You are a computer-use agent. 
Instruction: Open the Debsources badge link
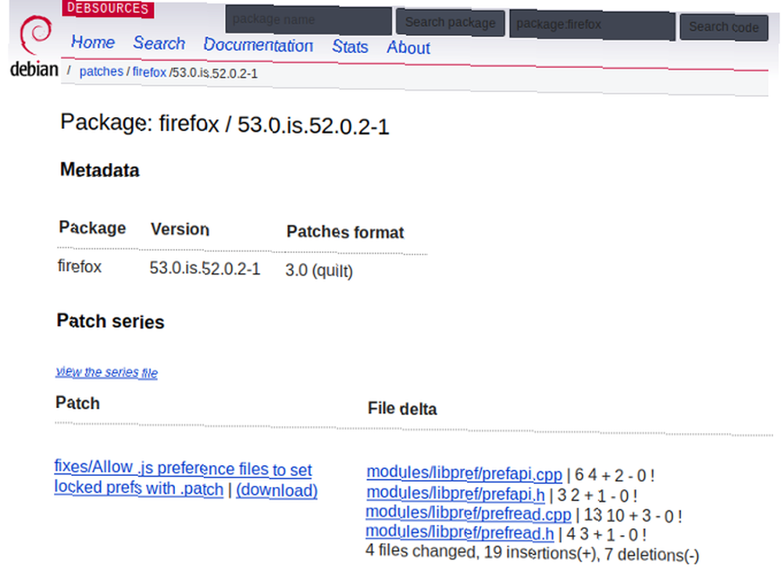tap(108, 9)
